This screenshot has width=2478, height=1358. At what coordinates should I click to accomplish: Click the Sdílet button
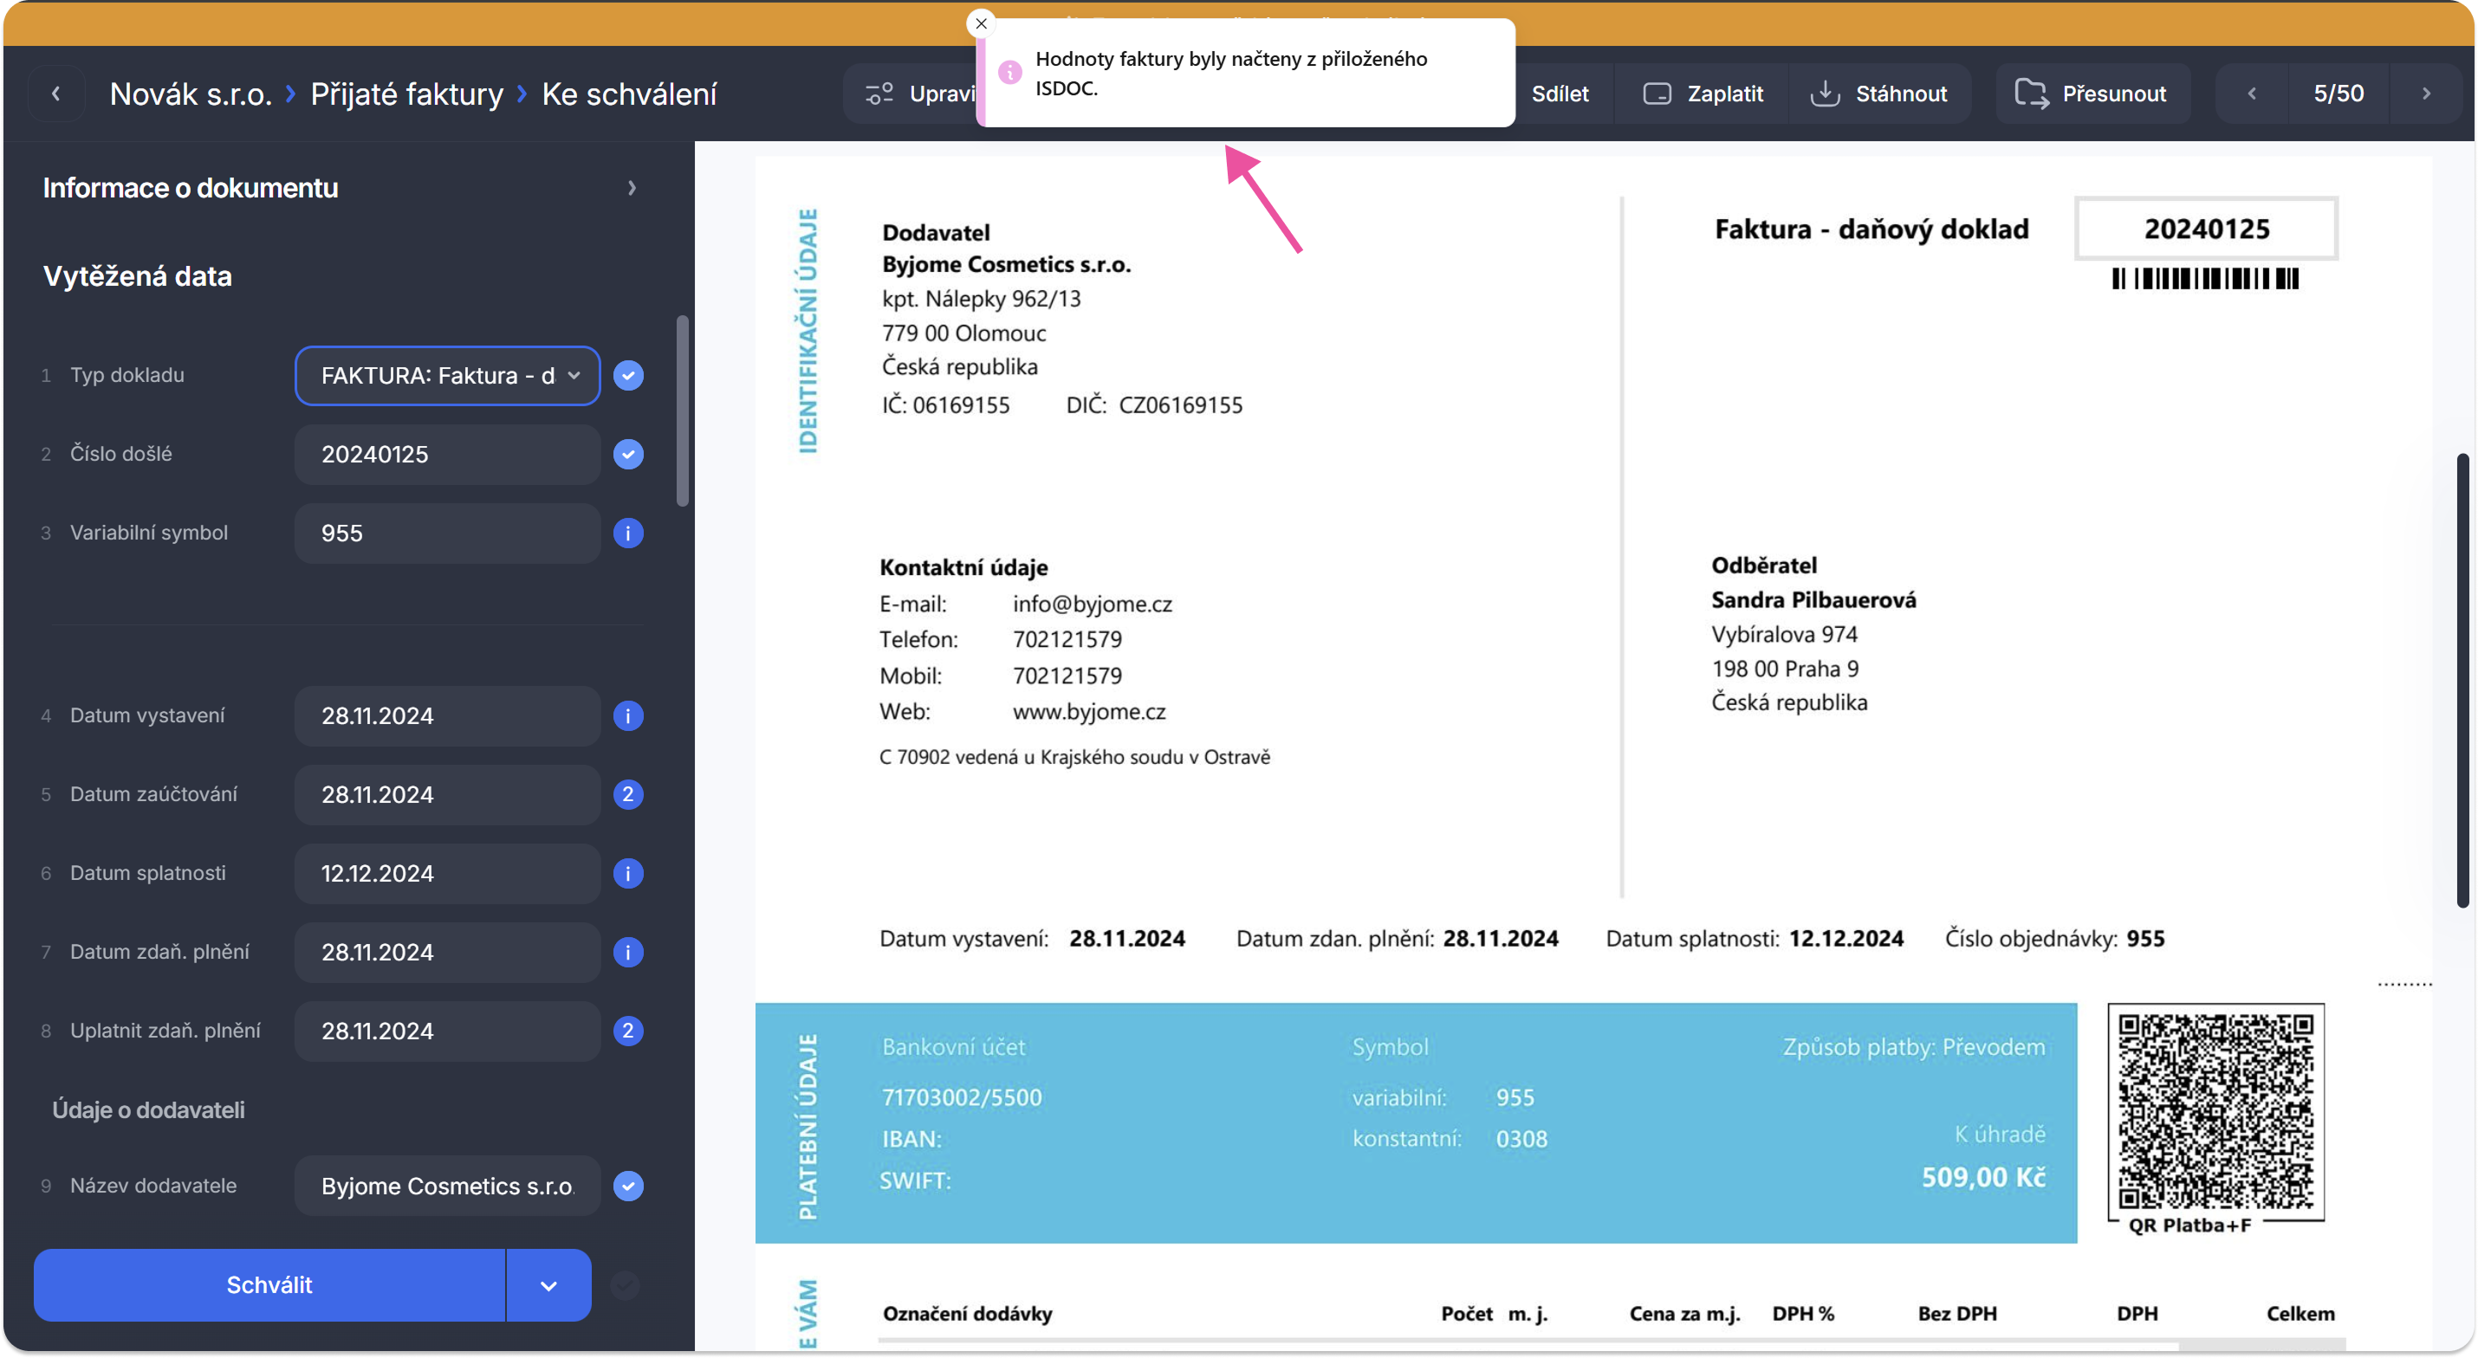point(1560,94)
